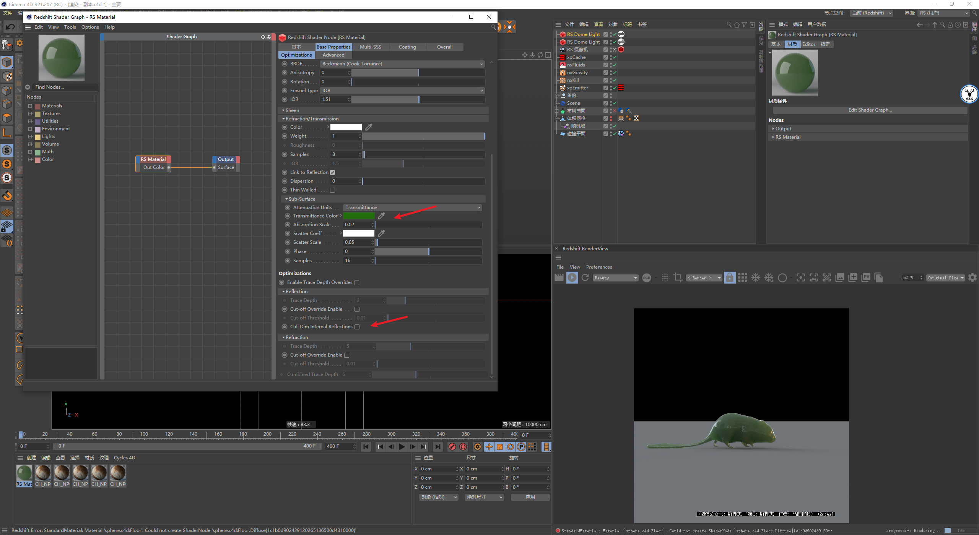Open the BRDF dropdown
The height and width of the screenshot is (535, 979).
[x=402, y=64]
